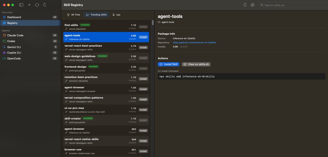Screen dimensions: 328x157
Task: Click the 22 count badge next to Codex
Action: [x=55, y=41]
